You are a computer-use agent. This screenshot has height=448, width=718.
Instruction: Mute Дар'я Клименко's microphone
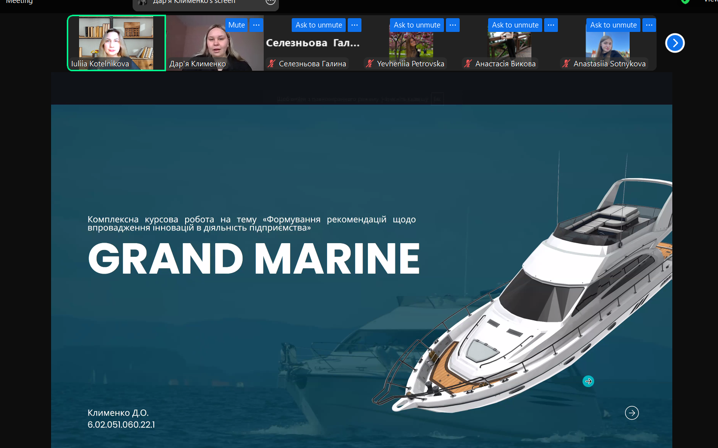tap(236, 25)
